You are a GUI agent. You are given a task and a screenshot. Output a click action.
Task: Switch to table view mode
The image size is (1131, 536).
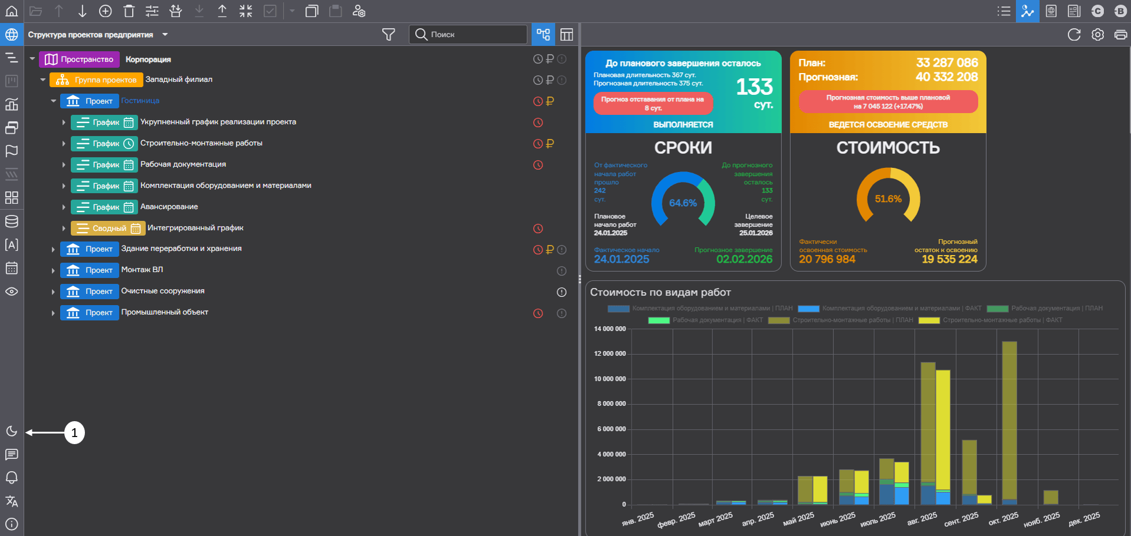coord(567,35)
